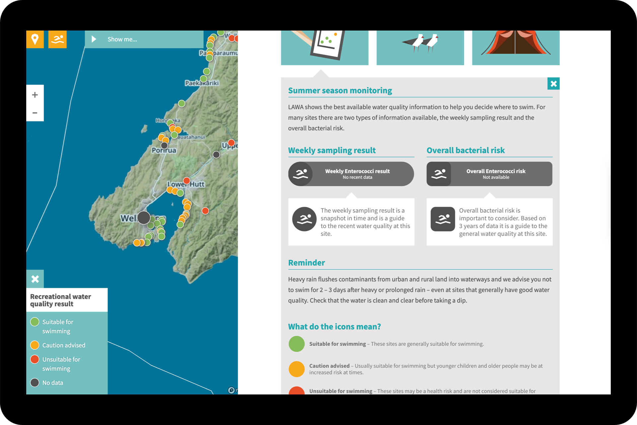Select the orange swimmer icon button

[x=57, y=39]
